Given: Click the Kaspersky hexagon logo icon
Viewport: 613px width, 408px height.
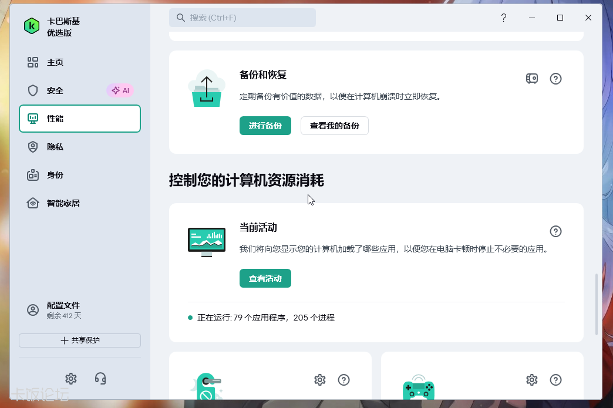Looking at the screenshot, I should [32, 26].
